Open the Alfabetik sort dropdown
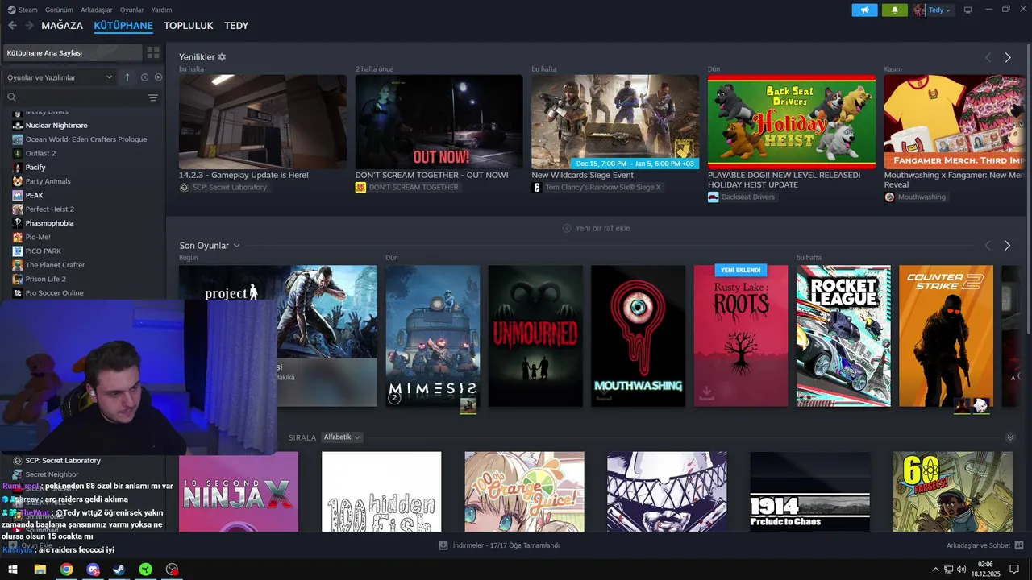 coord(342,437)
